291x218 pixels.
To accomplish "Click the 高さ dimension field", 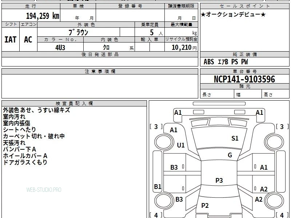I will [x=276, y=94].
